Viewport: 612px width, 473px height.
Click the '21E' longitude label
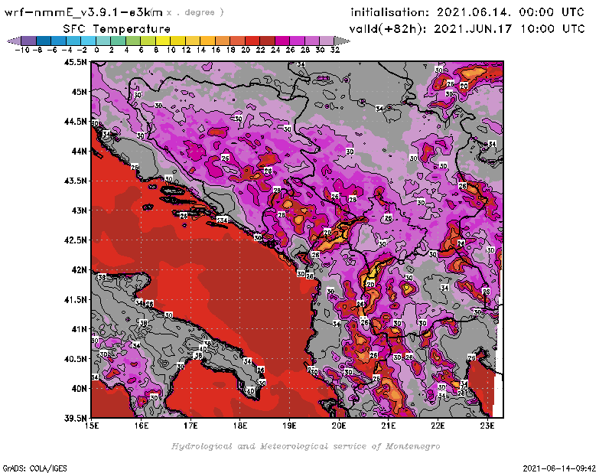click(389, 426)
